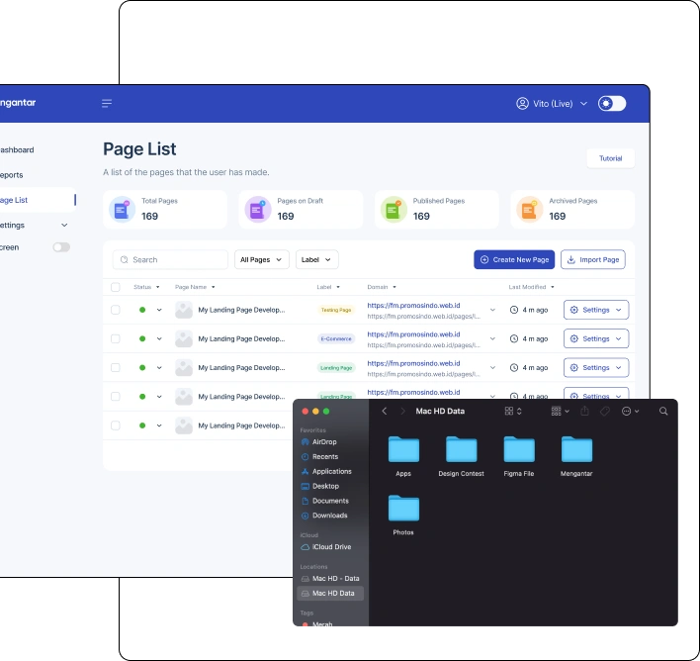Check the select-all checkbox in table header

pos(116,287)
